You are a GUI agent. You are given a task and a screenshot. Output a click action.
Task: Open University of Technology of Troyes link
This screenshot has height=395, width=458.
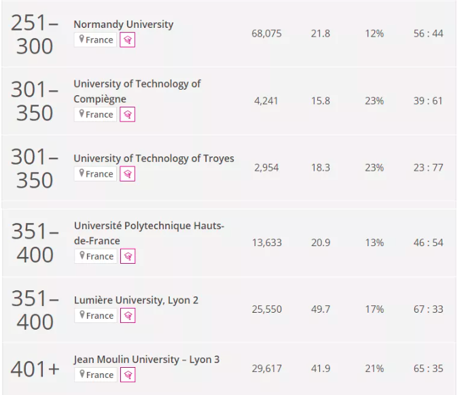click(154, 158)
